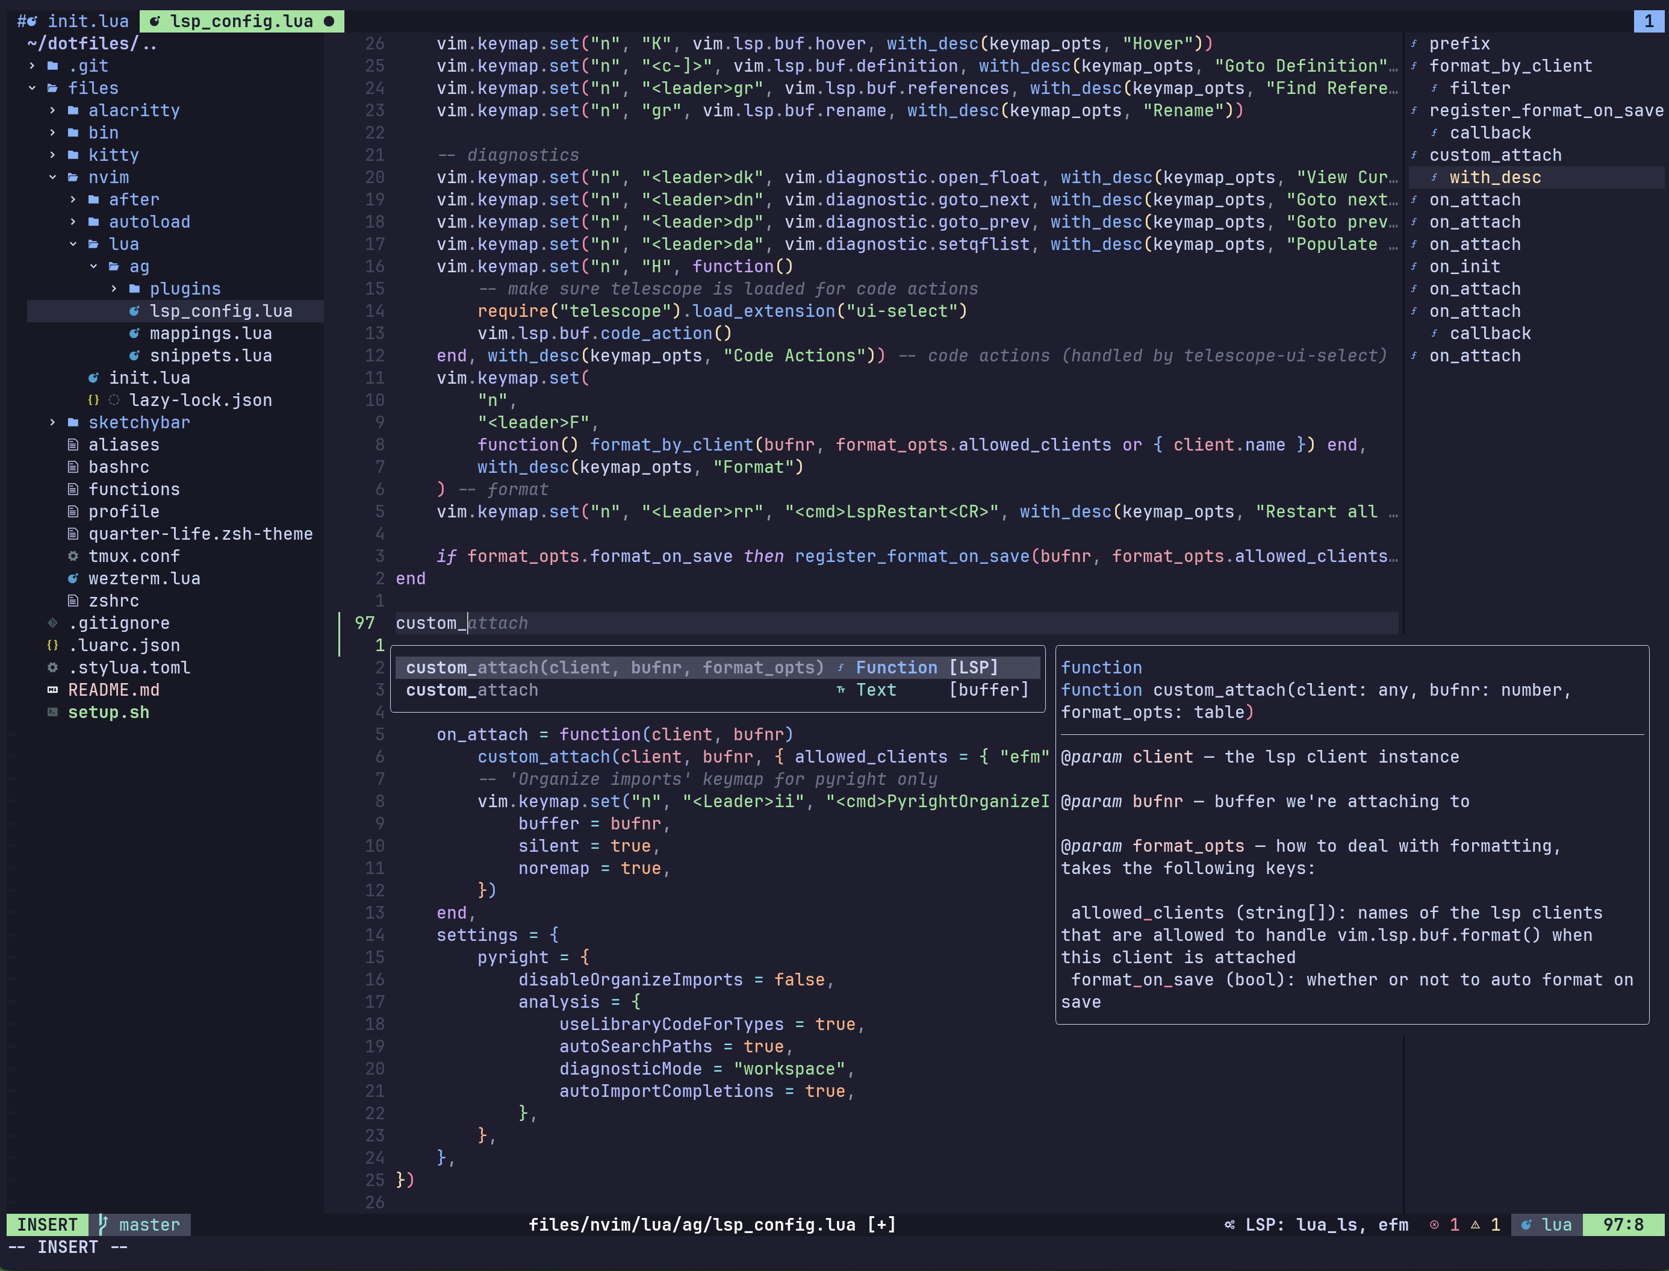Expand the sketchybar folder chevron
The width and height of the screenshot is (1669, 1271).
tap(52, 422)
